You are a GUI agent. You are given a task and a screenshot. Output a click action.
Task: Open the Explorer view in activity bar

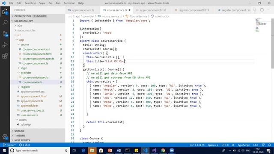(x=5, y=12)
